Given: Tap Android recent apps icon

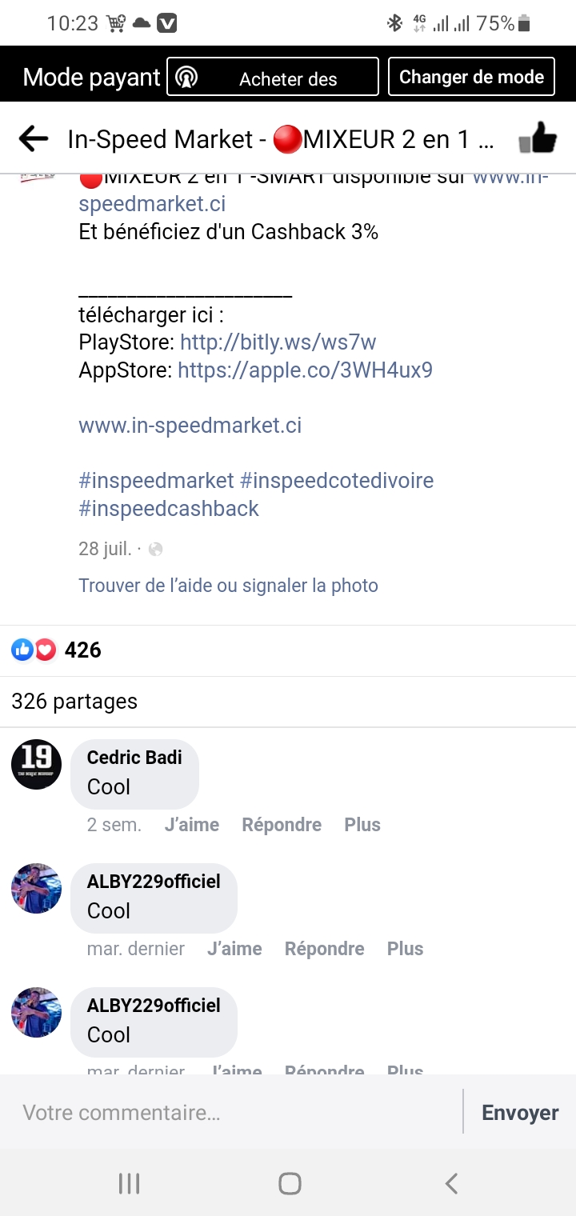Looking at the screenshot, I should pos(129,1183).
